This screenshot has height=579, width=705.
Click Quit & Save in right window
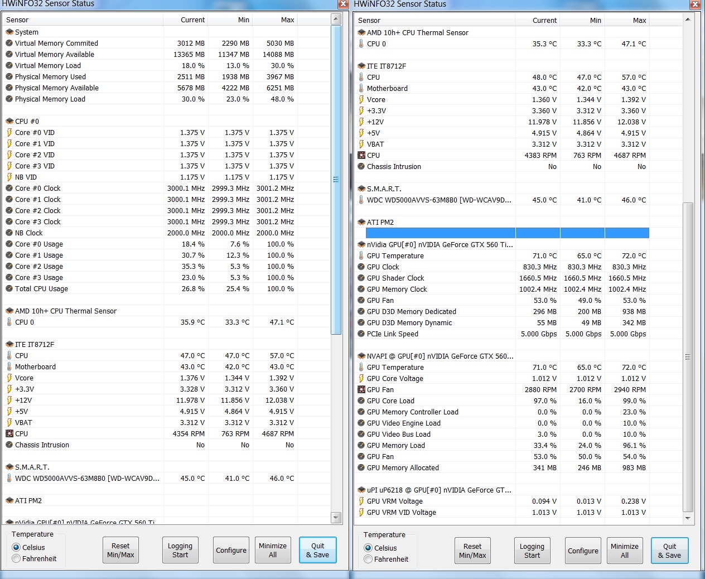670,551
